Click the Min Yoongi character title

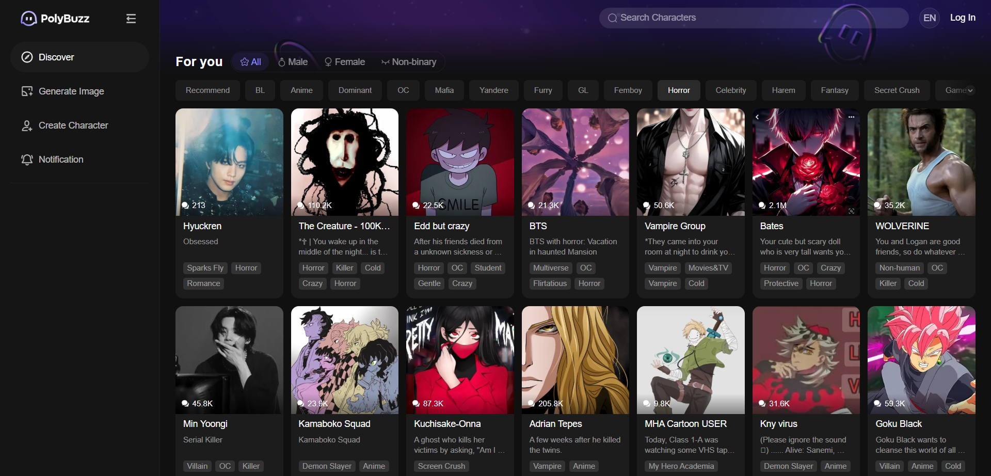pos(205,424)
